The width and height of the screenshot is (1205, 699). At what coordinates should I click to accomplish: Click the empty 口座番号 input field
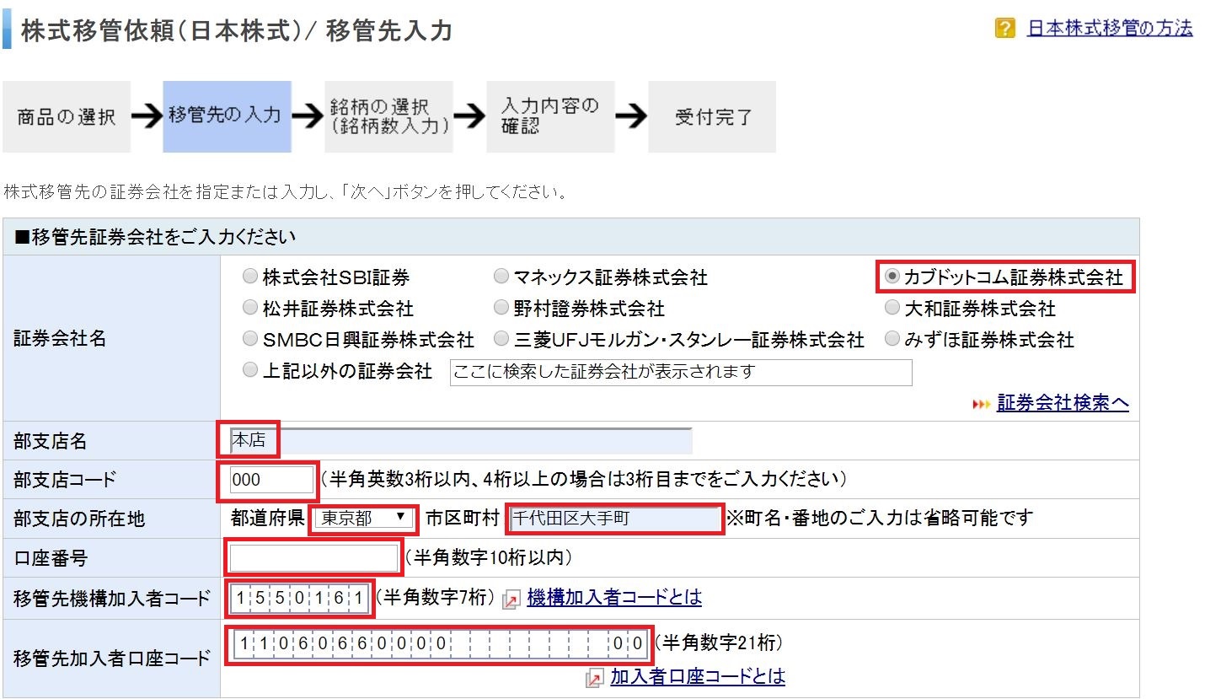click(x=313, y=558)
